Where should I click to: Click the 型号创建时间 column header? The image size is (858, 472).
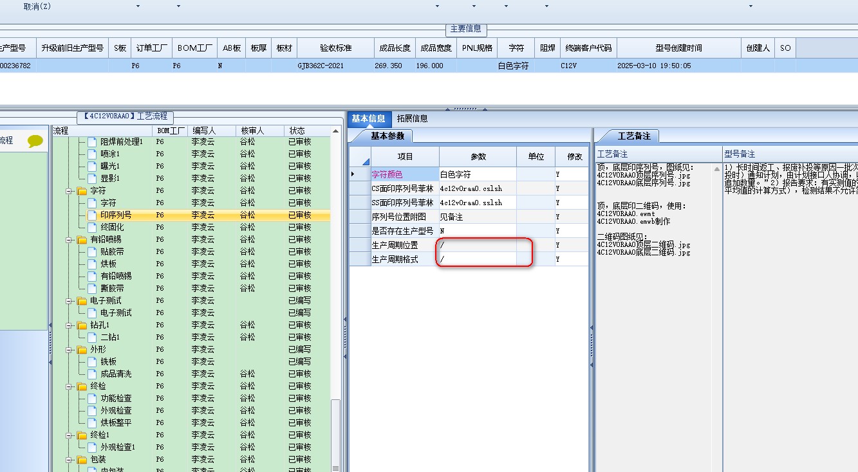point(679,48)
